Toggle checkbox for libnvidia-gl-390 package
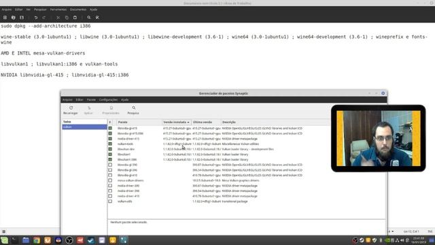The width and height of the screenshot is (435, 245). coord(110,165)
